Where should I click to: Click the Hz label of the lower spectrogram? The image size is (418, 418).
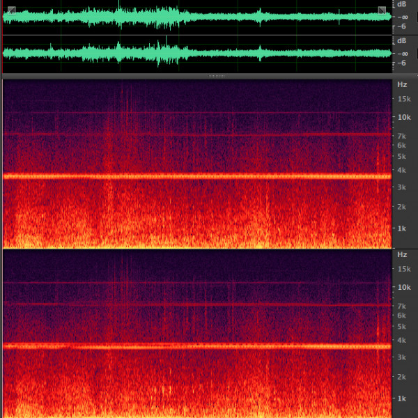pos(402,254)
